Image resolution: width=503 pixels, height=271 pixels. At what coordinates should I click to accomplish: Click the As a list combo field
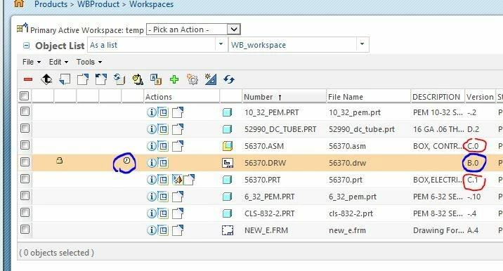[157, 44]
